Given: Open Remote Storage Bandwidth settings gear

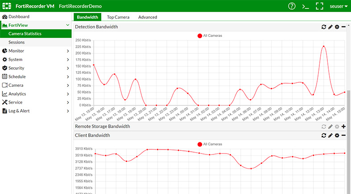Looking at the screenshot, I should pos(337,126).
